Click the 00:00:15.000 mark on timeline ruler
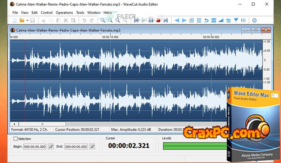Viewport: 281px width, 163px height. [x=110, y=37]
